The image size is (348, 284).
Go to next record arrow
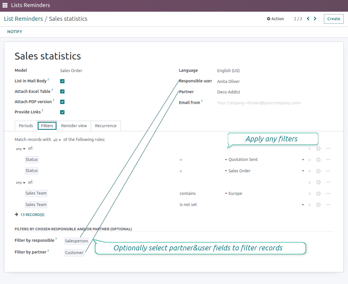tap(315, 19)
